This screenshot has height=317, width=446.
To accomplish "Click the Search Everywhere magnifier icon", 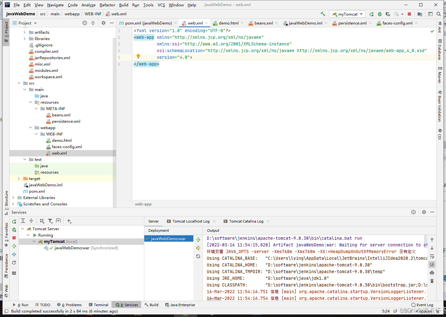I will point(439,14).
